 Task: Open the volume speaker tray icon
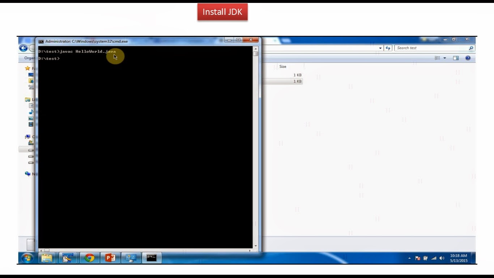(x=442, y=258)
